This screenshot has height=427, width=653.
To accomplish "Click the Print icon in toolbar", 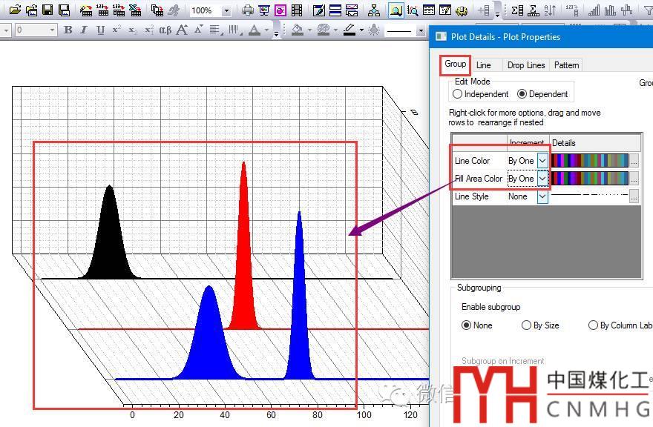I will (x=248, y=10).
